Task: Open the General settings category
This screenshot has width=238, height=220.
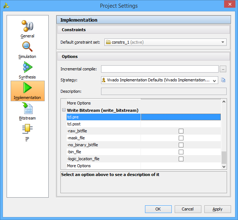Action: click(27, 29)
